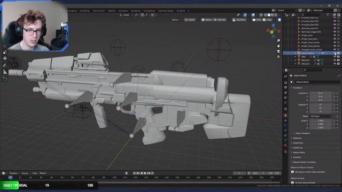Screen dimensions: 342x192
Task: Expand the SMG.001 object in outliner
Action: pos(296,60)
